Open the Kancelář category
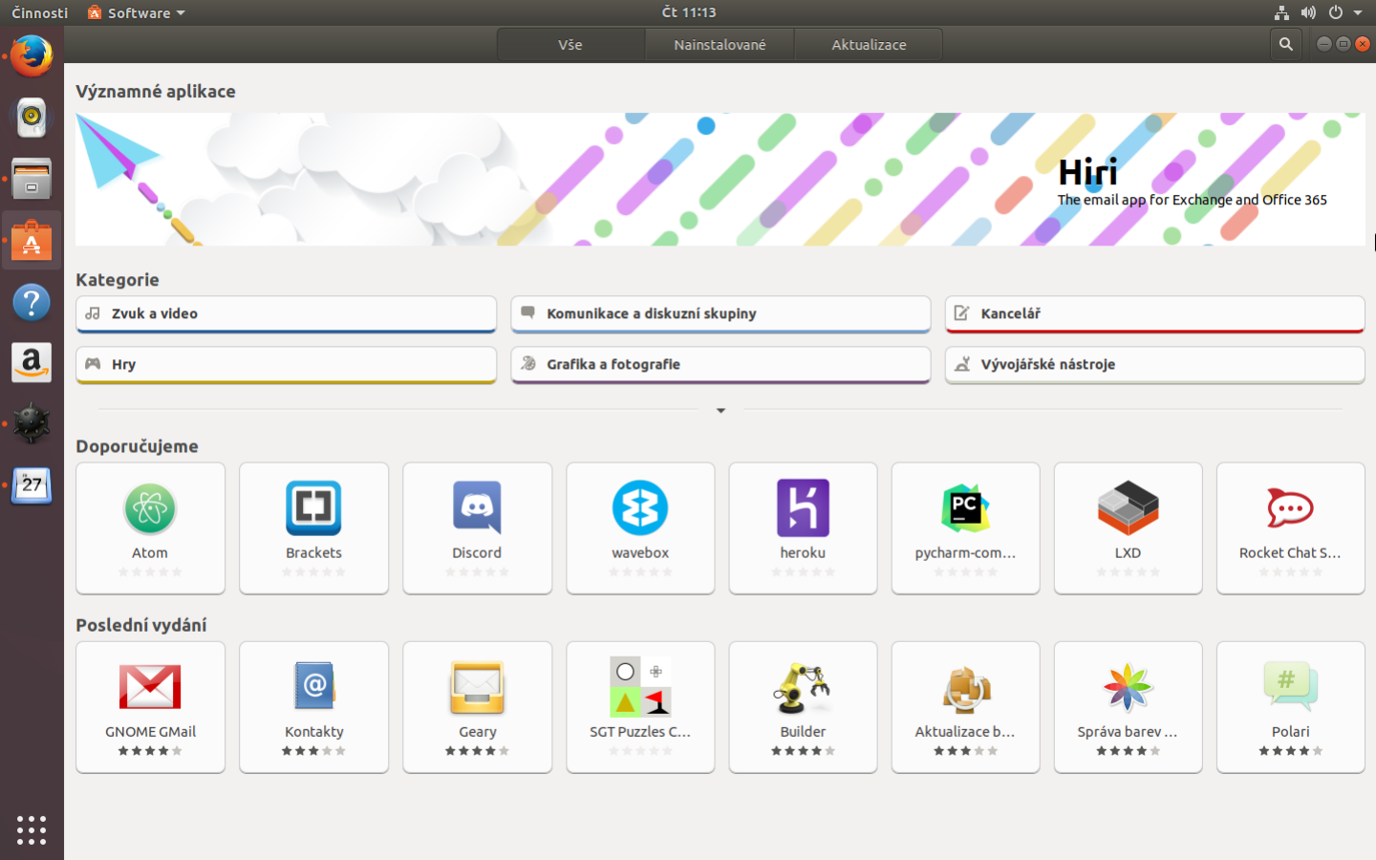The width and height of the screenshot is (1376, 860). pos(1153,314)
